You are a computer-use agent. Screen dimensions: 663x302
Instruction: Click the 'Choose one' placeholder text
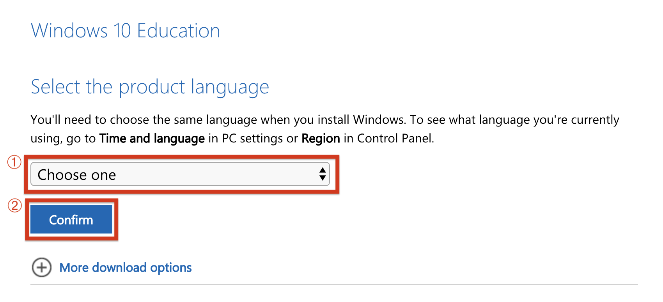pyautogui.click(x=77, y=175)
